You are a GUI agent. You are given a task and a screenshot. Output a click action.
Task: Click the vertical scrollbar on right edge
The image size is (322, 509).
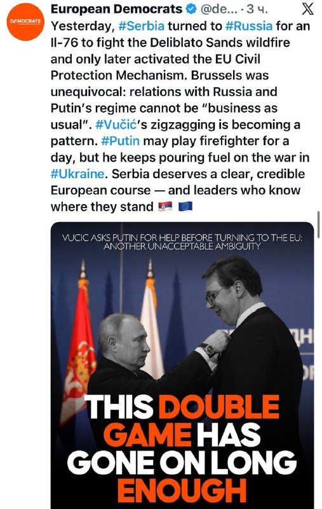(319, 225)
